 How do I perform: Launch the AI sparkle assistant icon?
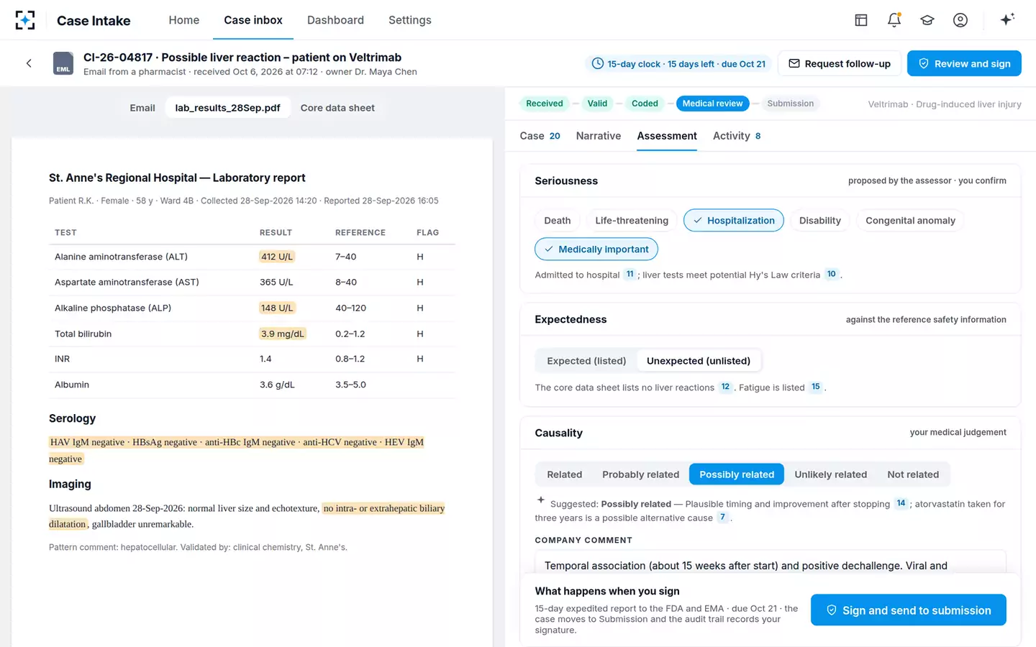[x=1007, y=19]
